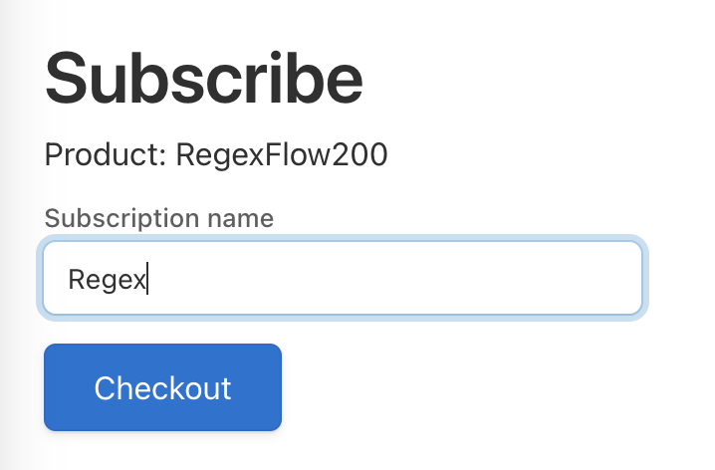Screen dimensions: 715x470
Task: Place cursor in field containing Regex
Action: (343, 278)
